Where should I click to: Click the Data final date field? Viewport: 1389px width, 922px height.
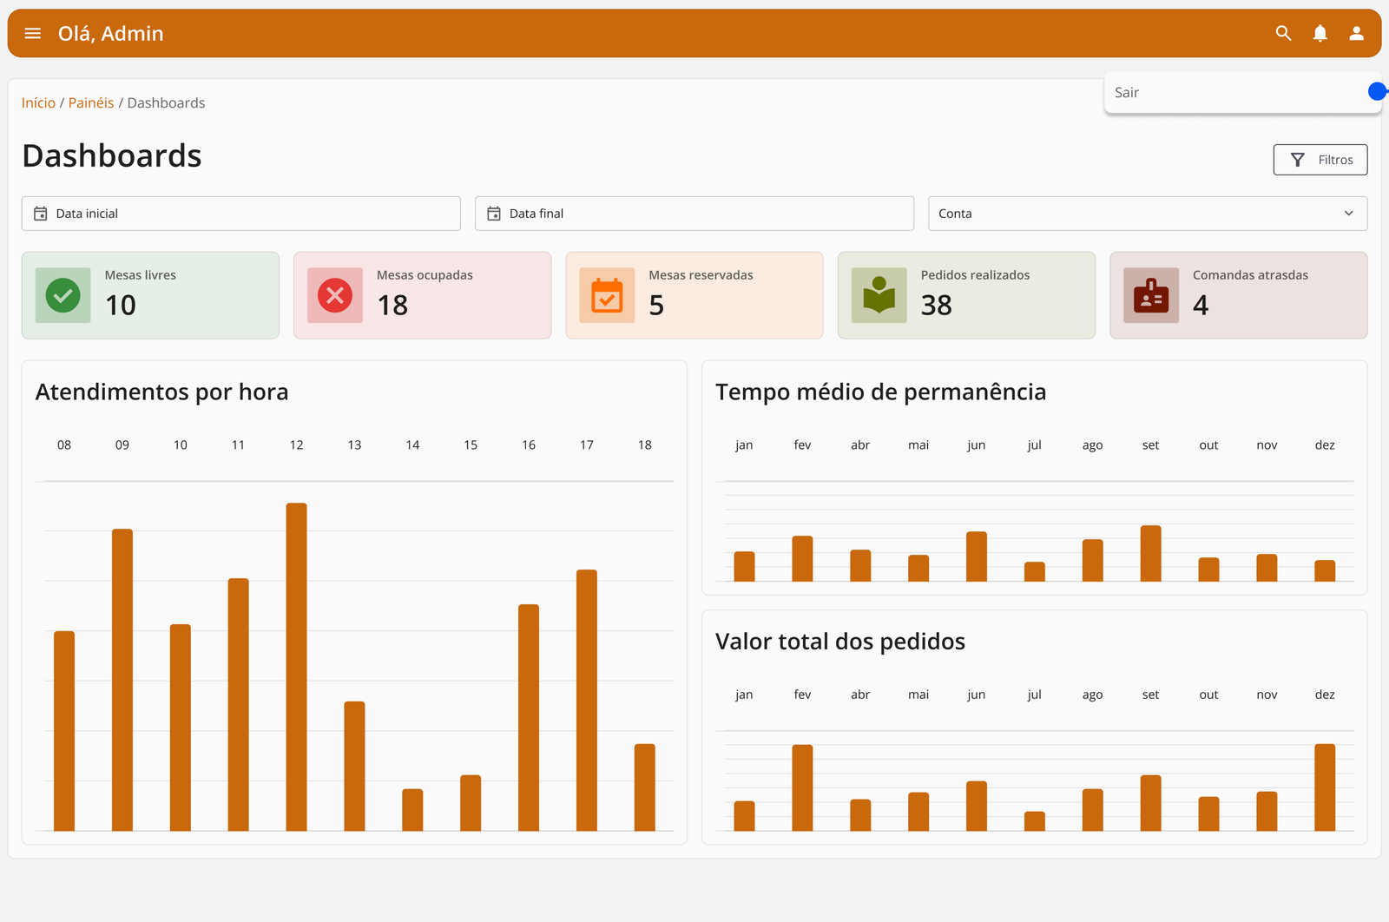click(x=694, y=214)
